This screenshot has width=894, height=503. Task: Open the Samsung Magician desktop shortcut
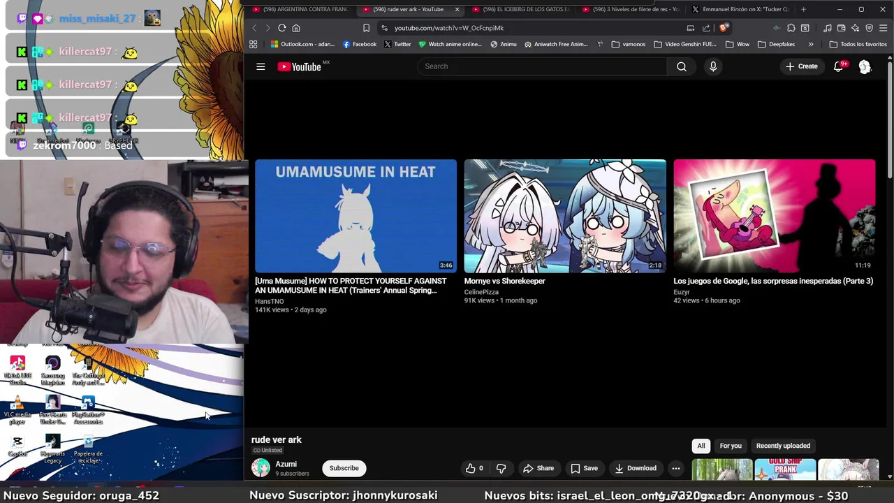(52, 372)
